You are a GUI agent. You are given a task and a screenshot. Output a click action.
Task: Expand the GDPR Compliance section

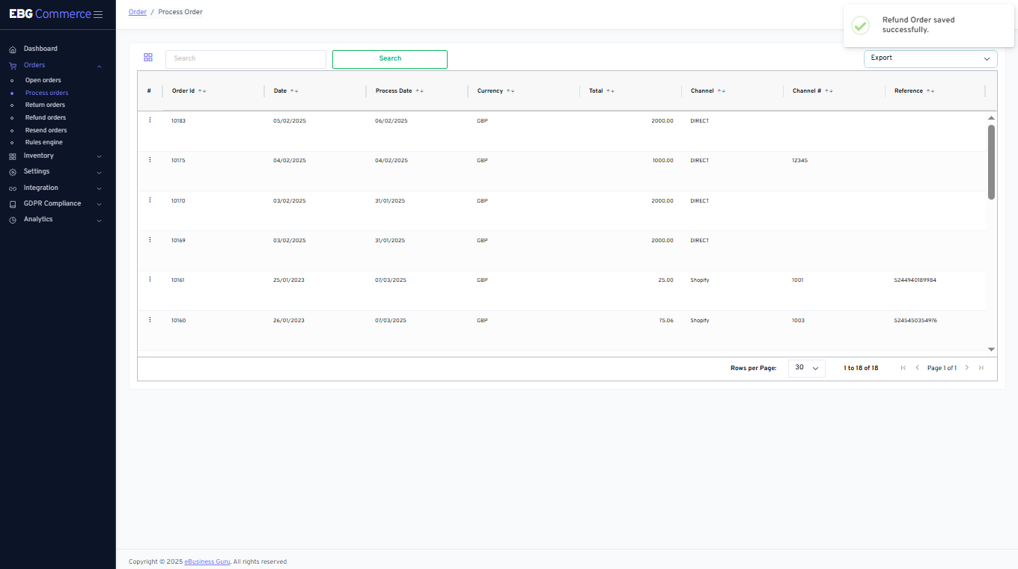coord(99,204)
